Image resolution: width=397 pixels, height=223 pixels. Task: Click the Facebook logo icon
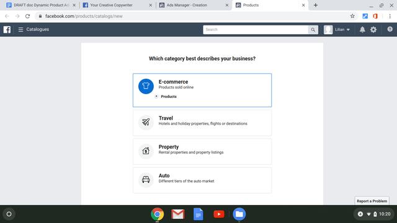[x=7, y=30]
